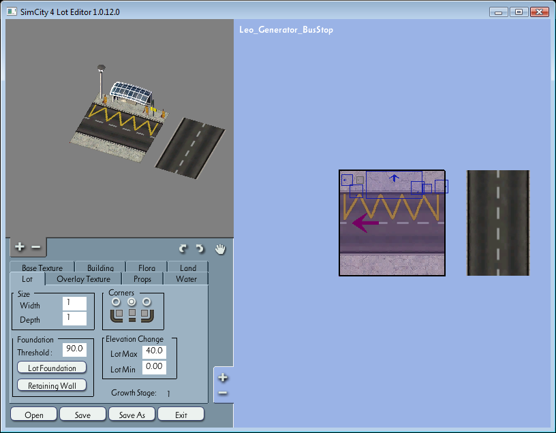Viewport: 556px width, 433px height.
Task: Switch to the Flora tab
Action: (x=146, y=267)
